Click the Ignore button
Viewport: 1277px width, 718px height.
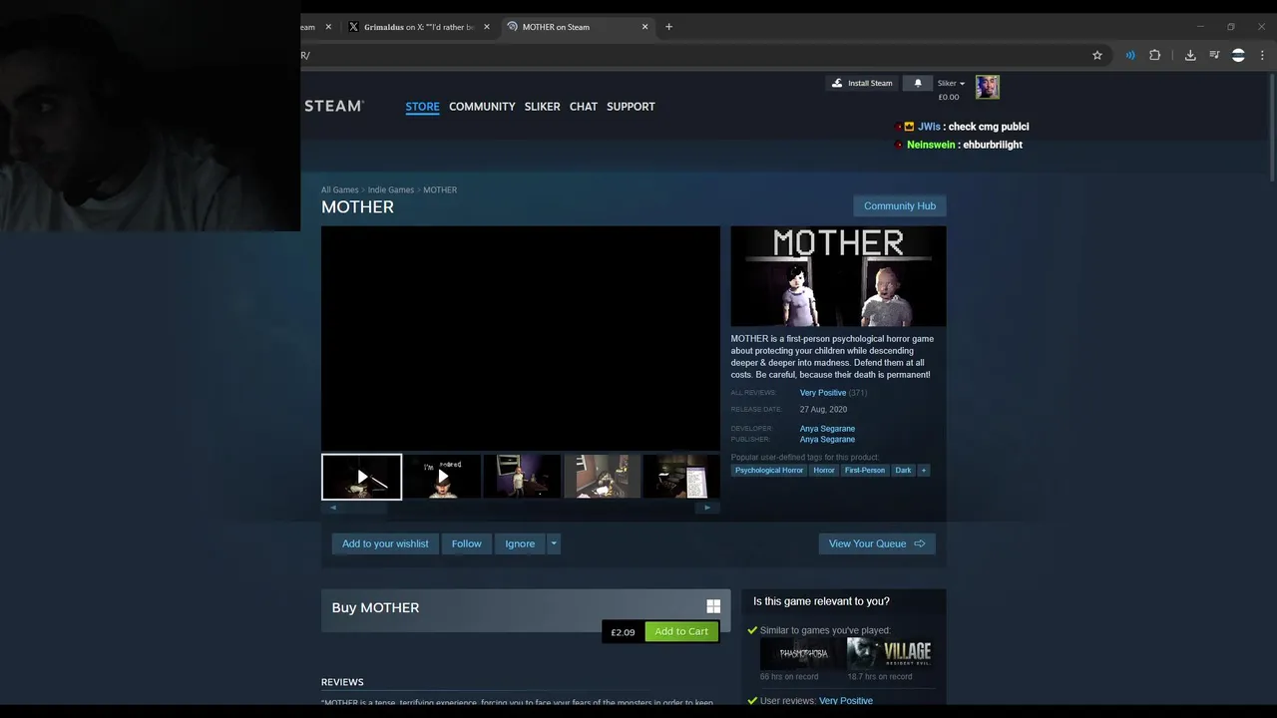click(520, 543)
